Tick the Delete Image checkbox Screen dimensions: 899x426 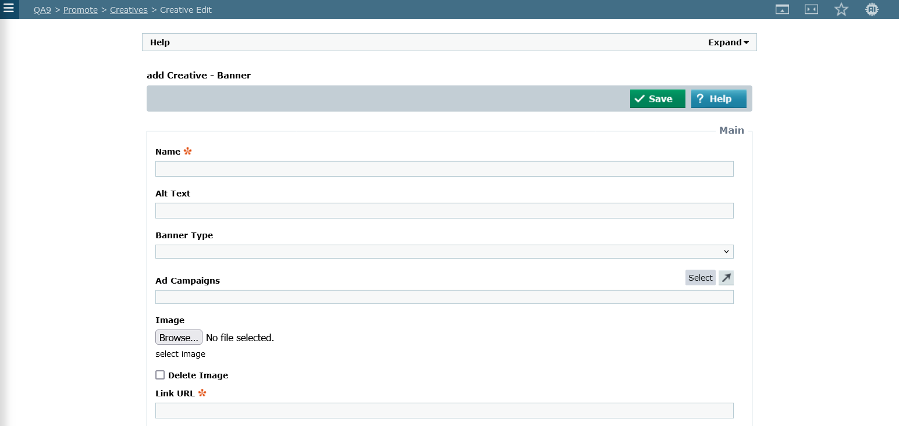pyautogui.click(x=160, y=375)
